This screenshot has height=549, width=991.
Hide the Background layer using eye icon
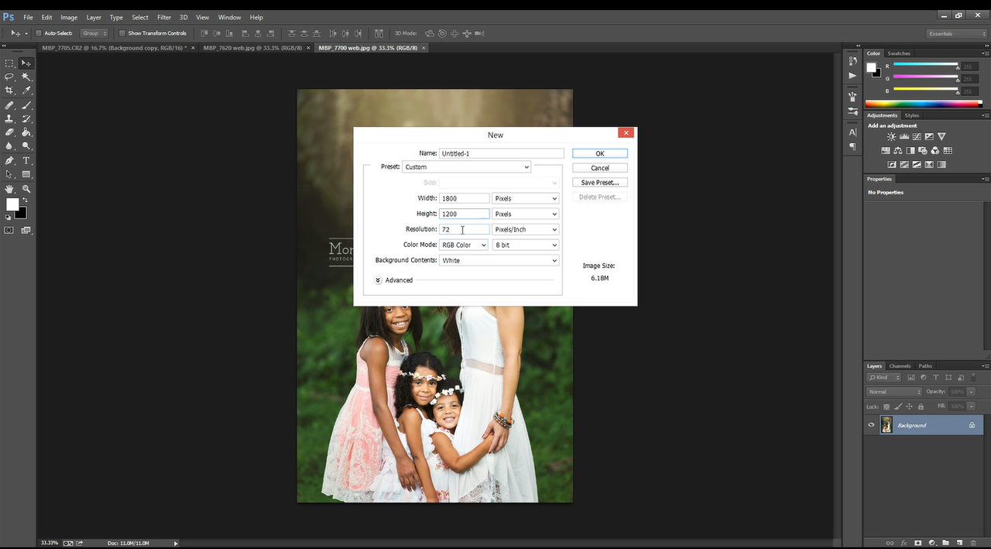coord(871,425)
